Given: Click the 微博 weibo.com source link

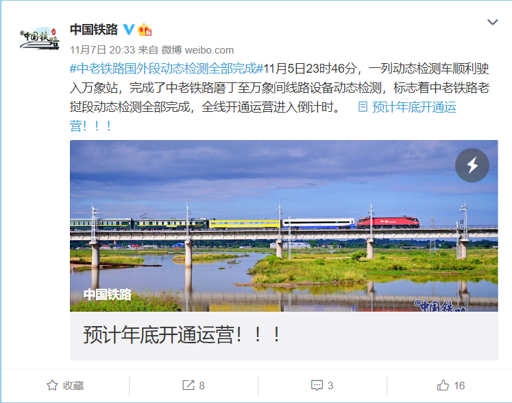Looking at the screenshot, I should point(197,50).
